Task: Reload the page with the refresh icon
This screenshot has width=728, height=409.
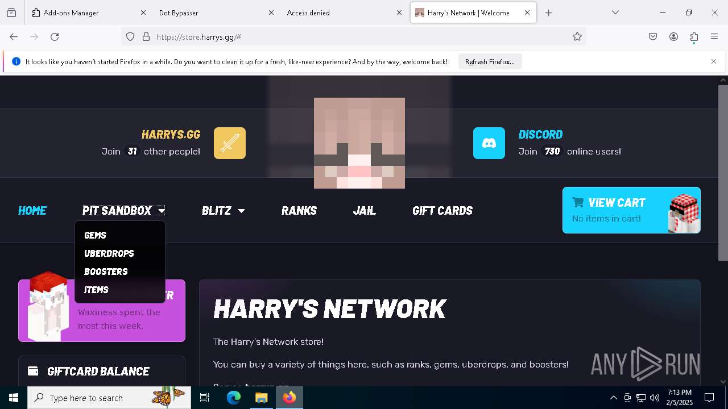Action: tap(55, 36)
